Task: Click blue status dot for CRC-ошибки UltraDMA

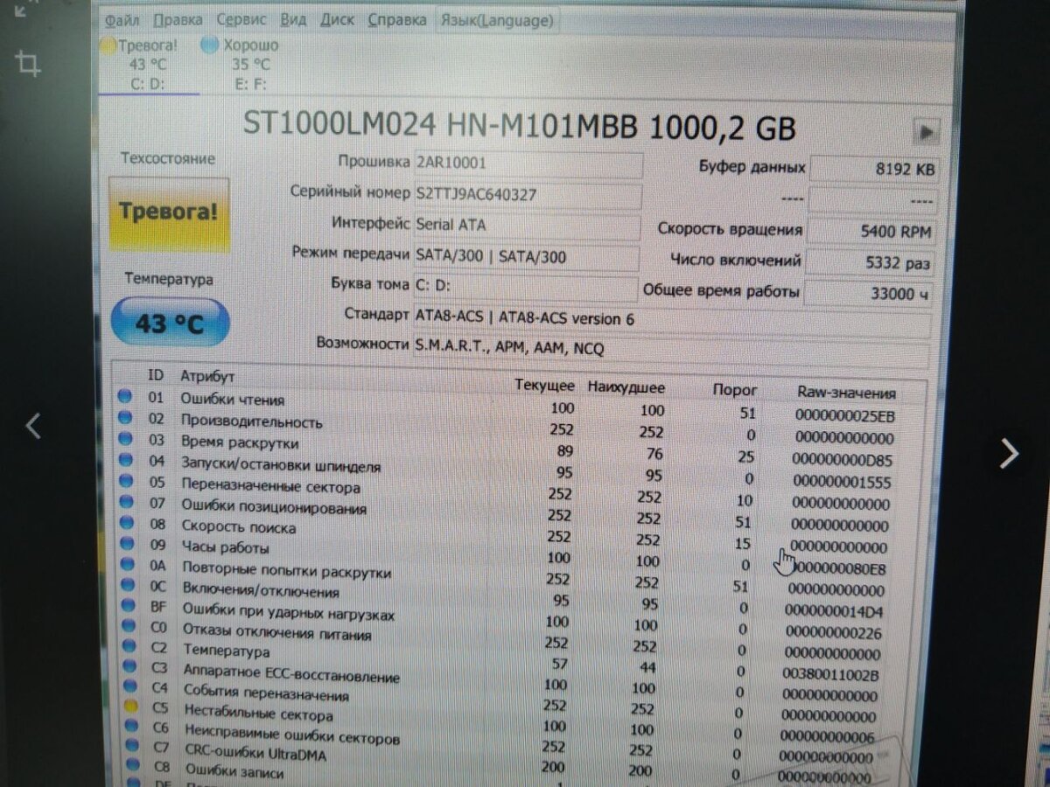Action: point(132,745)
